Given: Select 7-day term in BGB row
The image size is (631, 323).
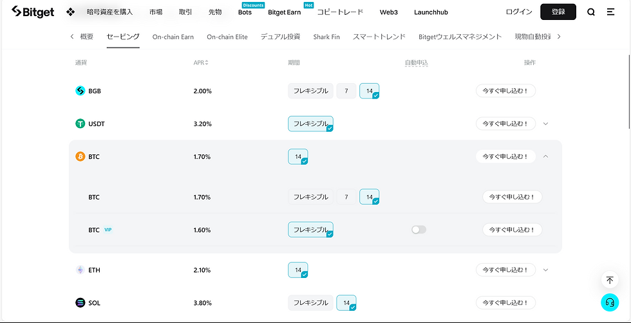Looking at the screenshot, I should point(346,91).
